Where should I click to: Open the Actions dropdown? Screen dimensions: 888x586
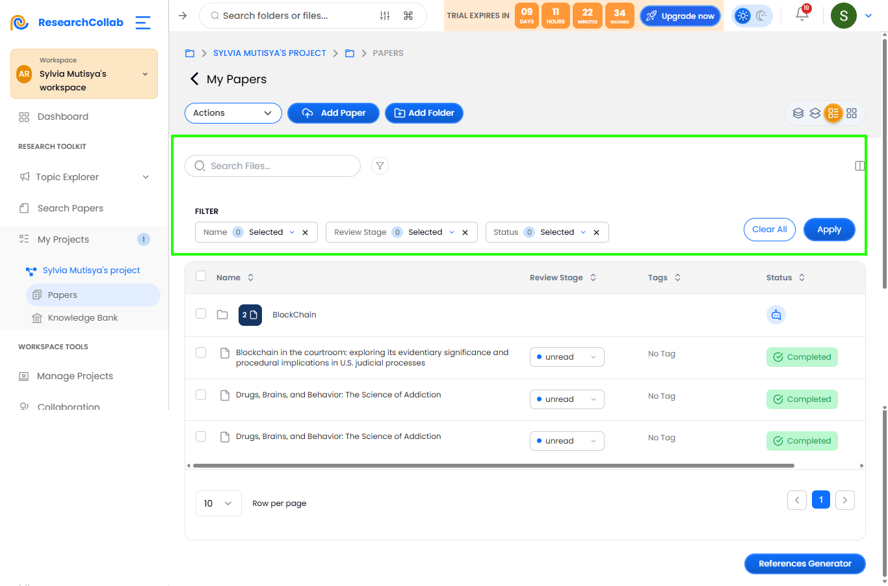pos(233,113)
